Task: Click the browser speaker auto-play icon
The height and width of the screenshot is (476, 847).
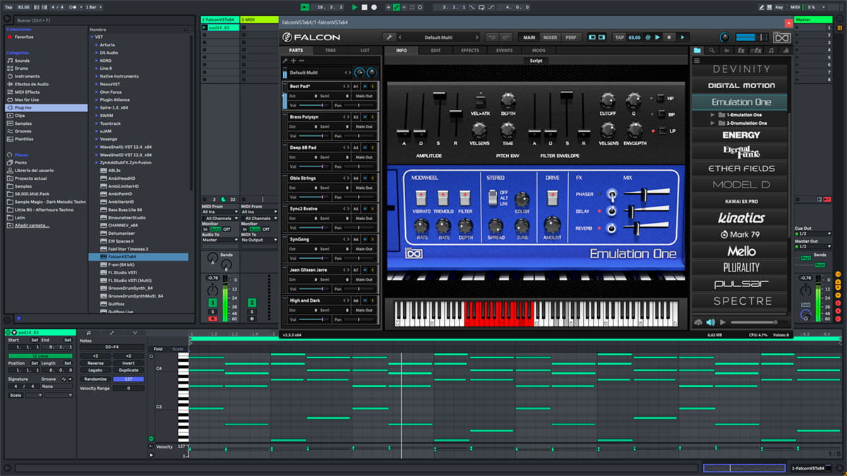Action: (x=710, y=322)
